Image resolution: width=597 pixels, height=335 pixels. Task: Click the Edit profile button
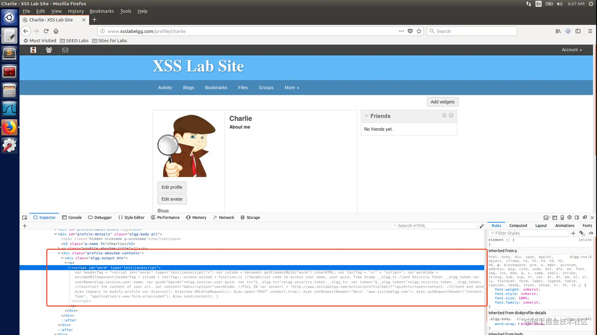(x=172, y=187)
